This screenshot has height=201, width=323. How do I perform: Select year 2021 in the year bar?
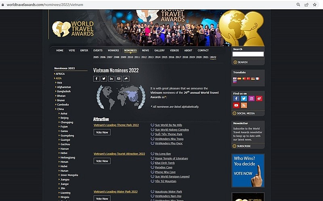206,57
